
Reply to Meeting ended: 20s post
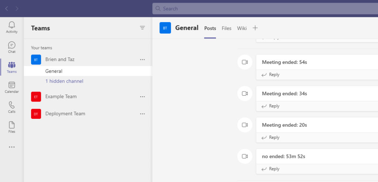271,137
